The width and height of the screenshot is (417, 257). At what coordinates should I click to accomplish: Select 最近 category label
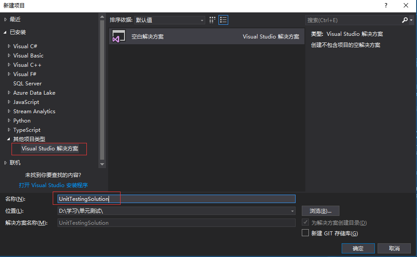click(x=15, y=19)
